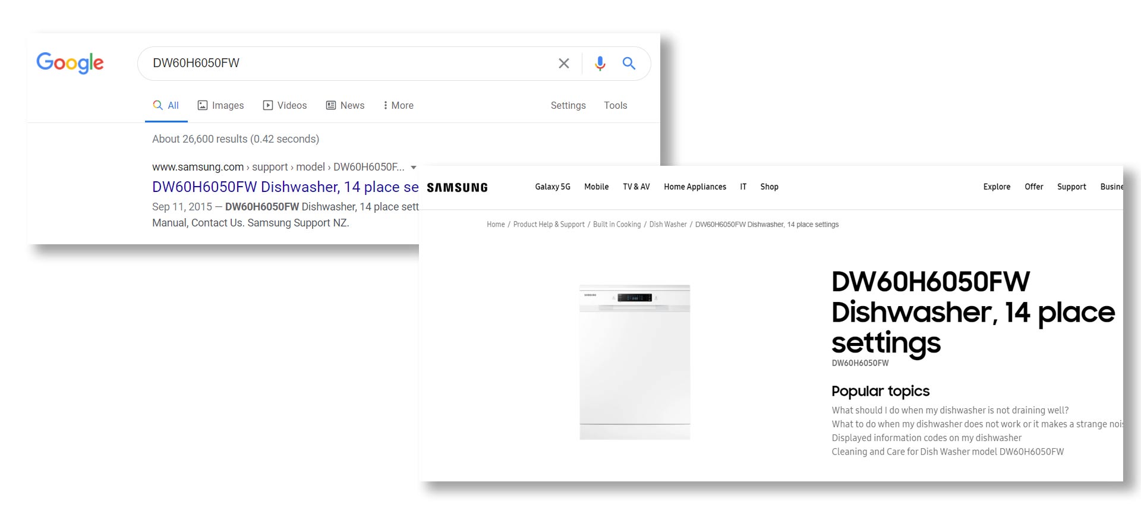Open Home Appliances in the Samsung menu
Image resolution: width=1141 pixels, height=526 pixels.
pos(695,187)
